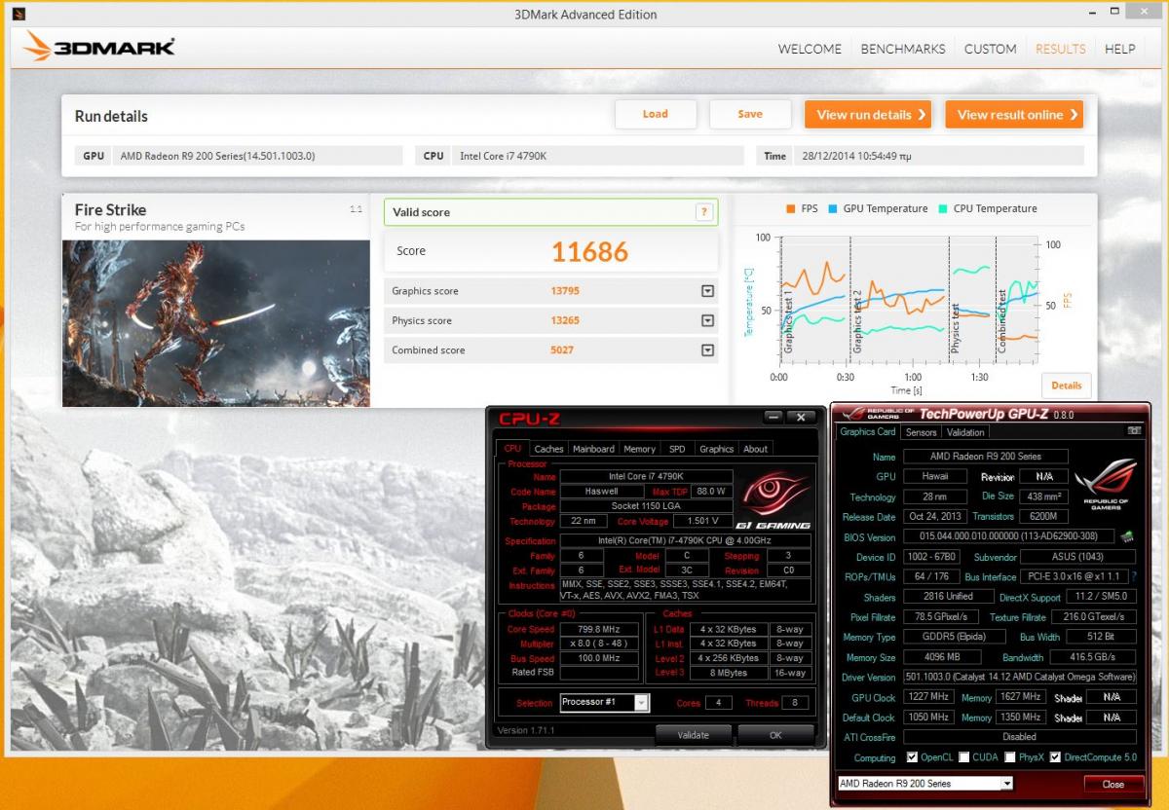Go to the WELCOME tab in 3DMark
Image resolution: width=1169 pixels, height=810 pixels.
point(810,49)
